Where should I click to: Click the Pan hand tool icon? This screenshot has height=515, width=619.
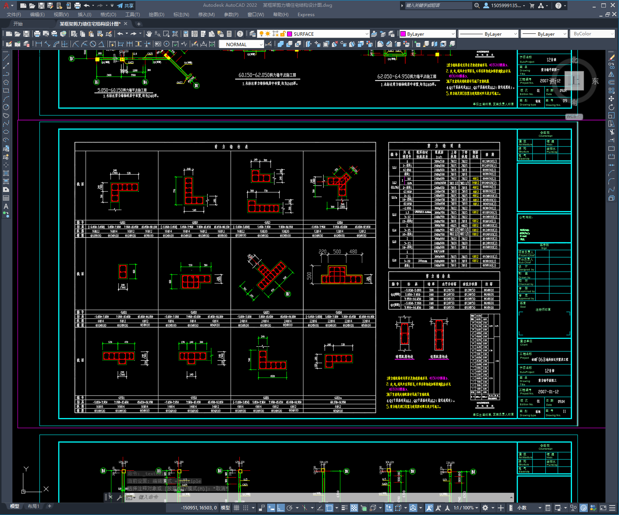[x=149, y=34]
